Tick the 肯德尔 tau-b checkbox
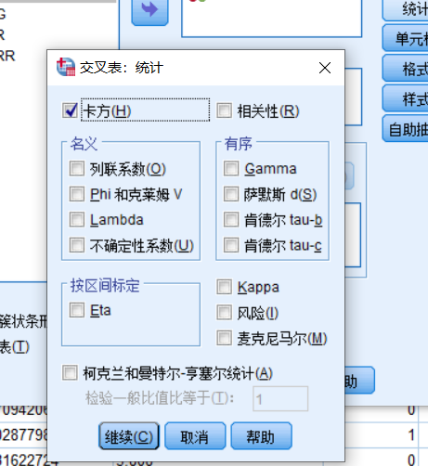 (x=231, y=220)
